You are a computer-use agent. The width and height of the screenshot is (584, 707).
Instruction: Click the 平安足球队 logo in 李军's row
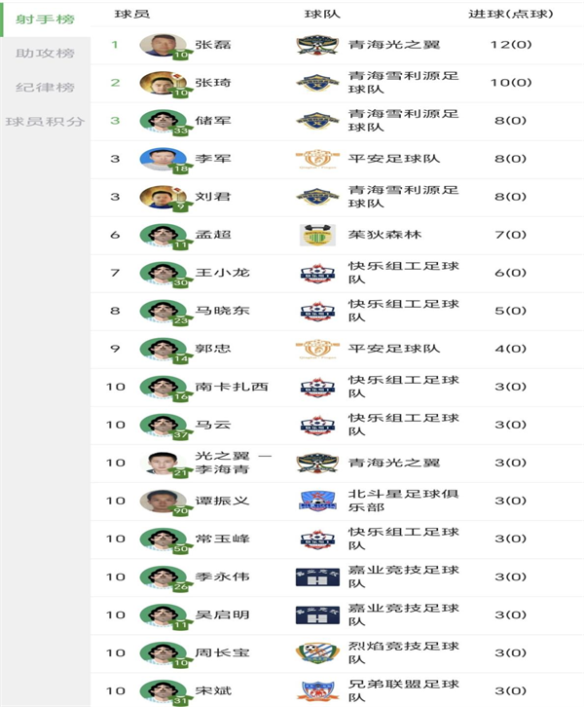point(317,159)
